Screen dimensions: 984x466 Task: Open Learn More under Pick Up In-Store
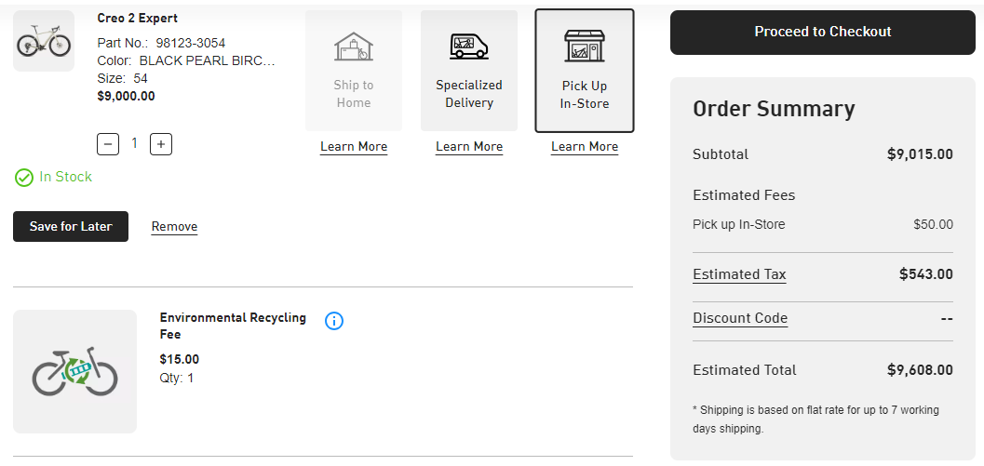pyautogui.click(x=585, y=147)
